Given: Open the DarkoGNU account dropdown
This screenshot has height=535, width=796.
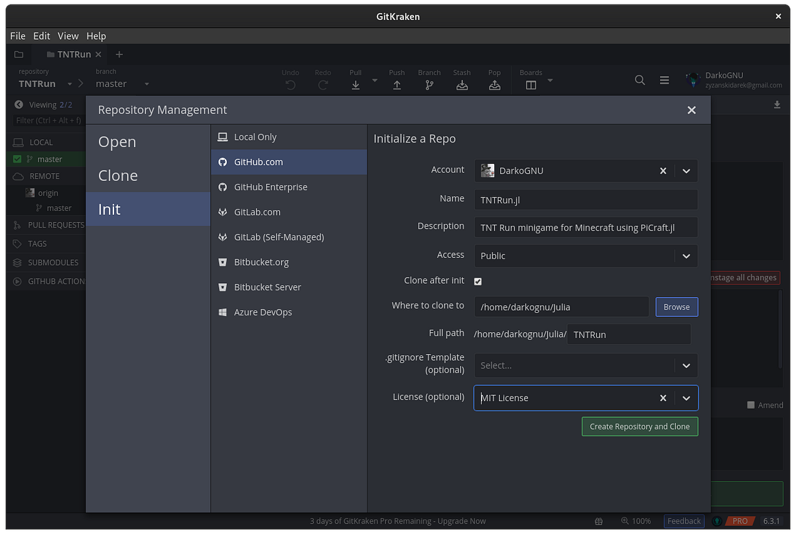Looking at the screenshot, I should [x=686, y=170].
